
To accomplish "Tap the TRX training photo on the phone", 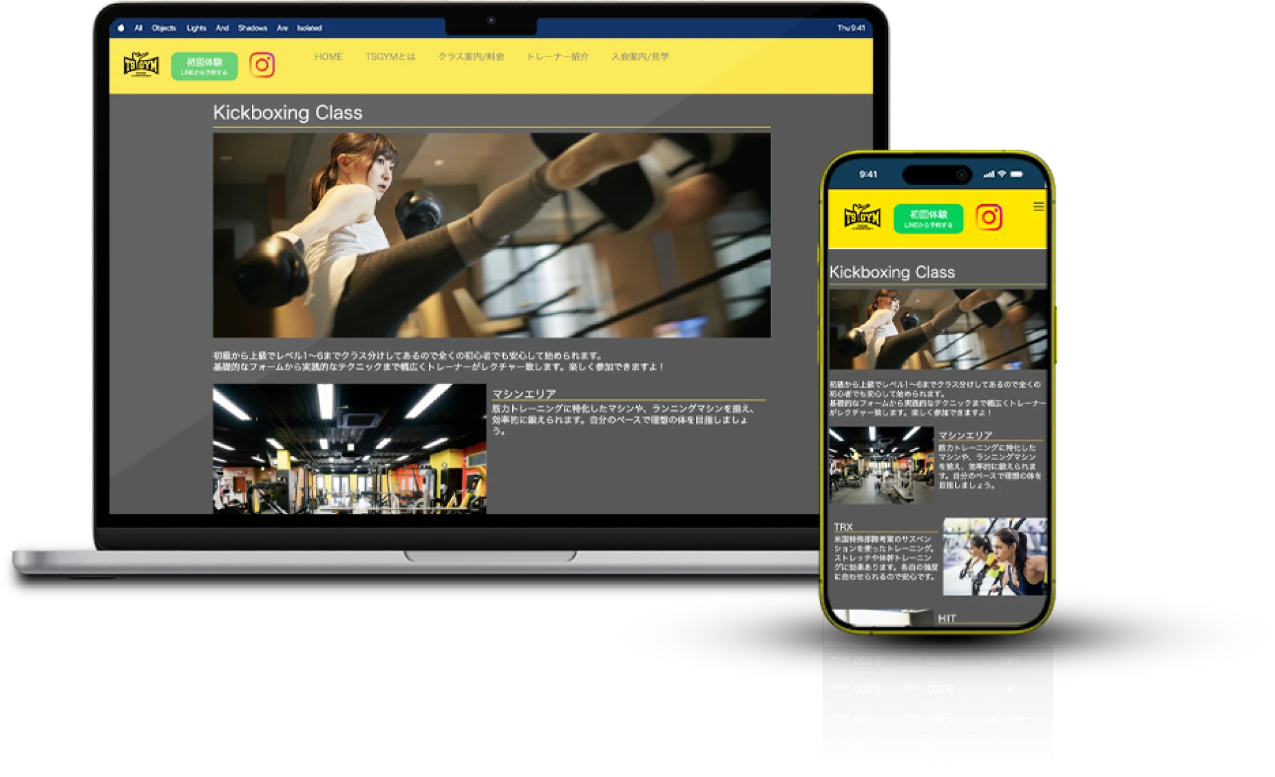I will (x=995, y=557).
